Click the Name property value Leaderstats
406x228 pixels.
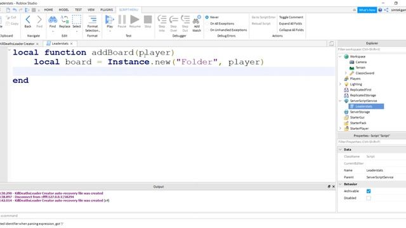coord(375,170)
